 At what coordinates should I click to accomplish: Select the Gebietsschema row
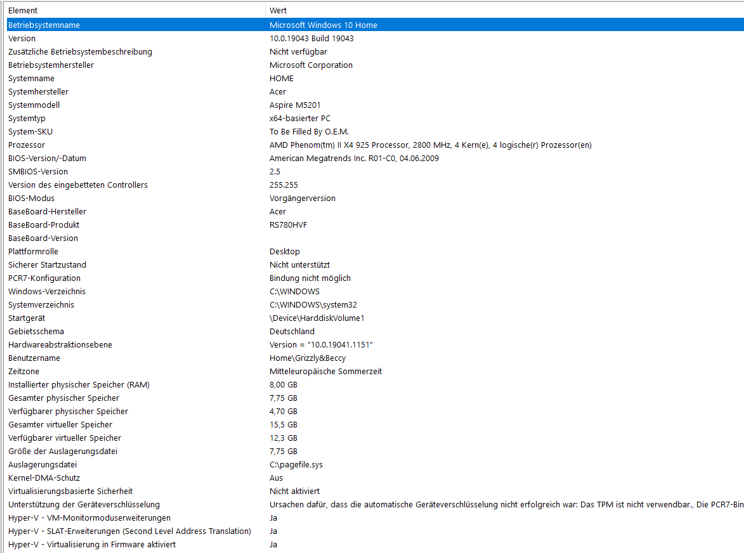(375, 330)
